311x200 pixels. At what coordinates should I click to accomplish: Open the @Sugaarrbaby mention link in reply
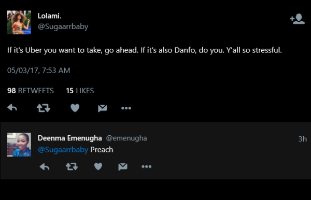click(63, 150)
